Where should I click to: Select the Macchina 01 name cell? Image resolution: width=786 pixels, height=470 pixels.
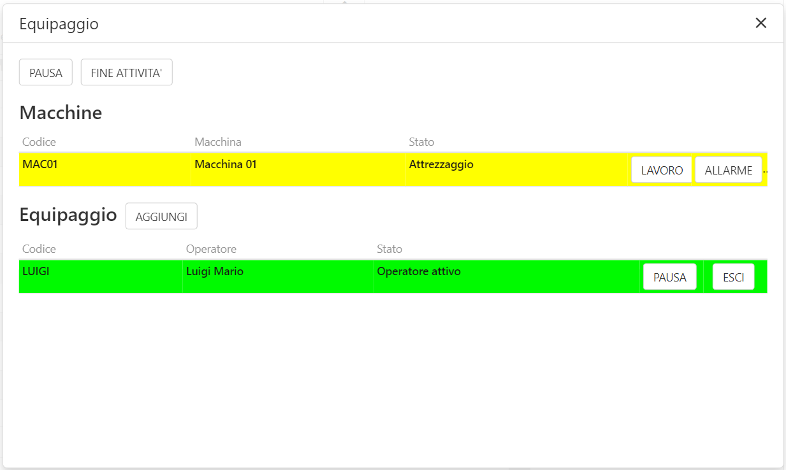[226, 164]
